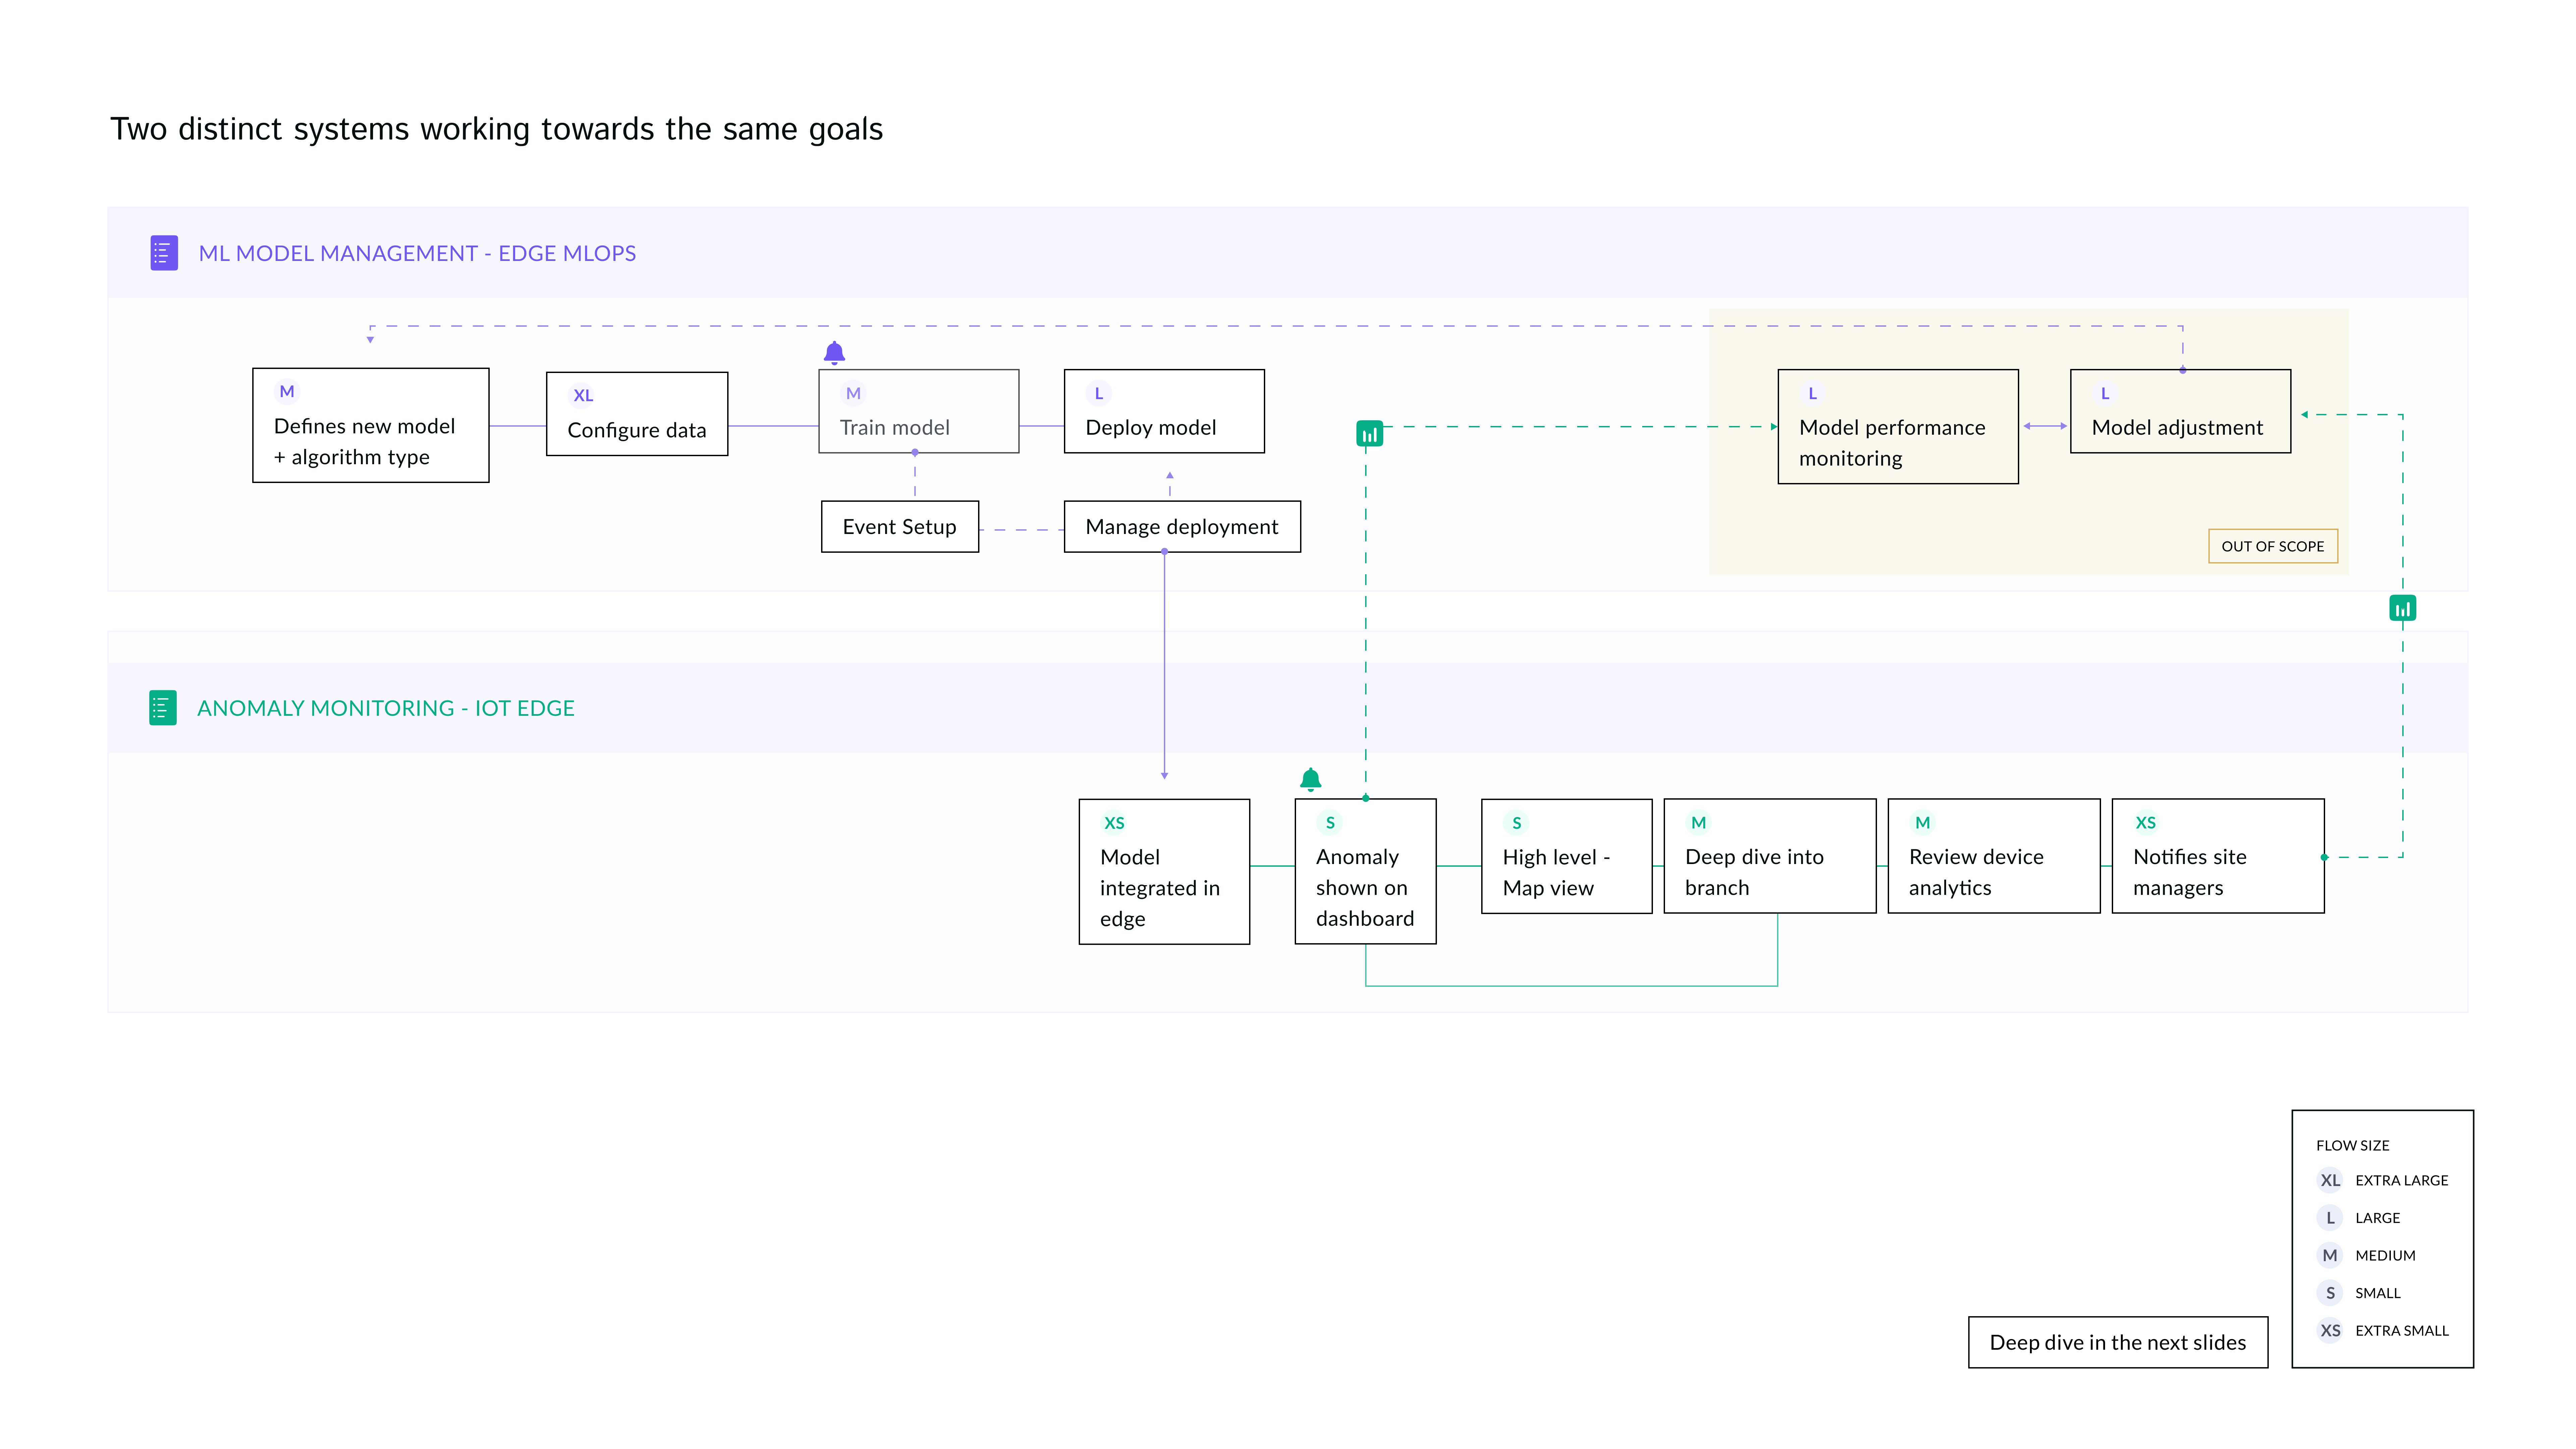This screenshot has width=2576, height=1449.
Task: Click the green document icon beside Anomaly Monitoring
Action: click(x=163, y=708)
